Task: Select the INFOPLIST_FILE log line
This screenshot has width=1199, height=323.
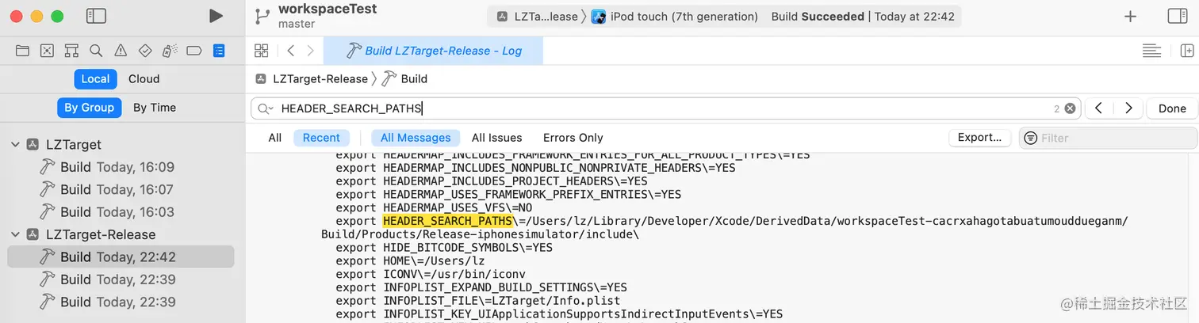Action: point(478,301)
